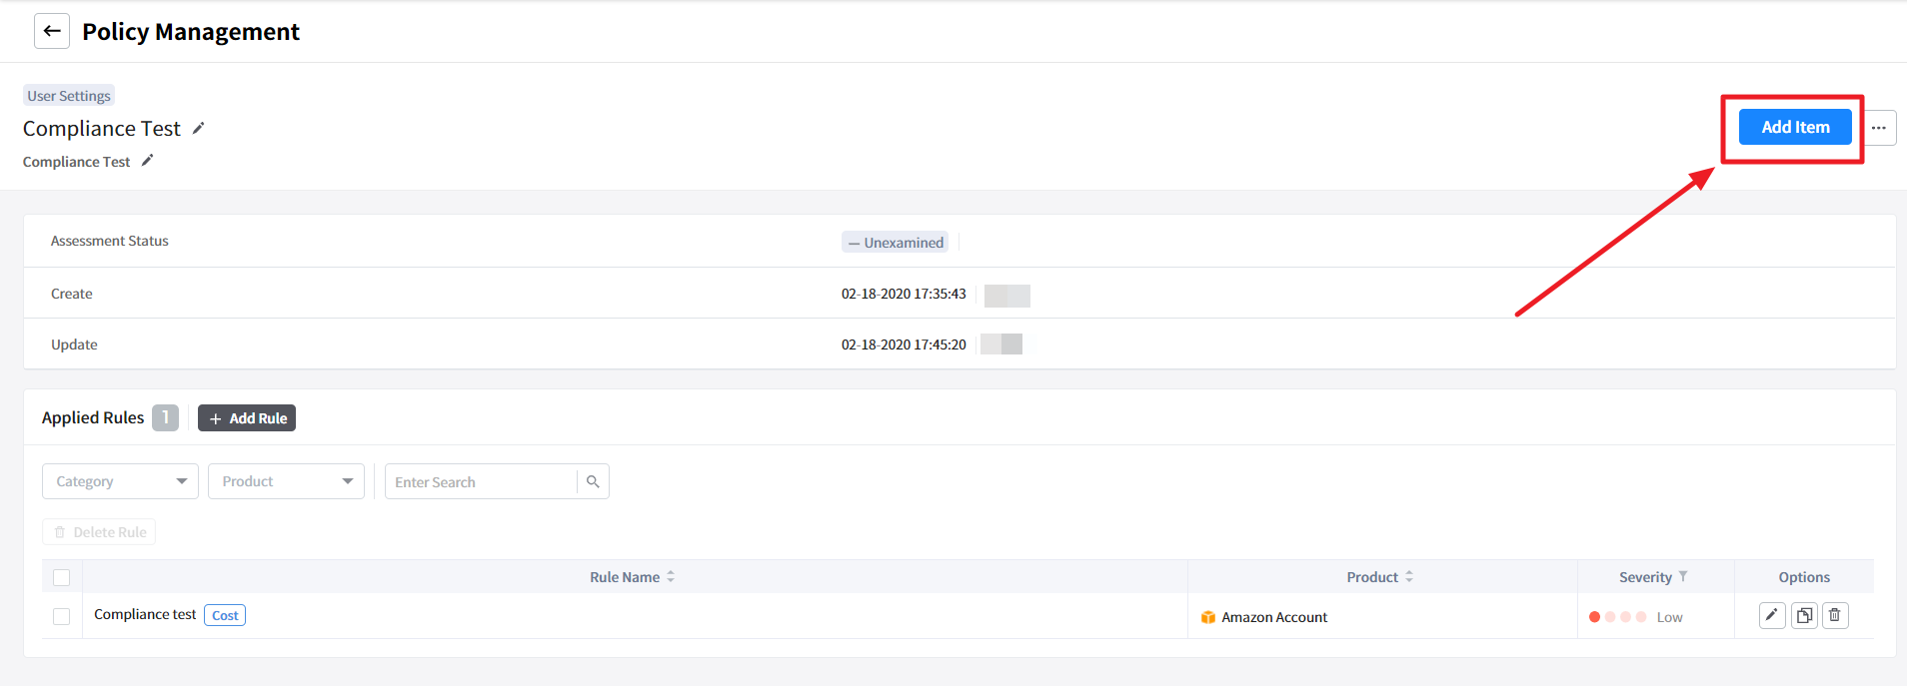Focus the Enter Search input field
This screenshot has width=1907, height=686.
click(x=480, y=481)
